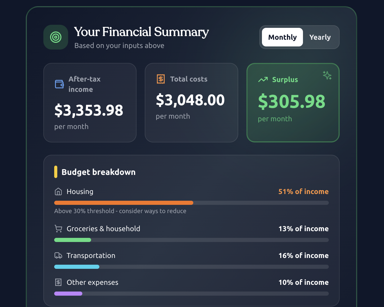Select the house icon next to Housing
Image resolution: width=384 pixels, height=307 pixels.
58,191
